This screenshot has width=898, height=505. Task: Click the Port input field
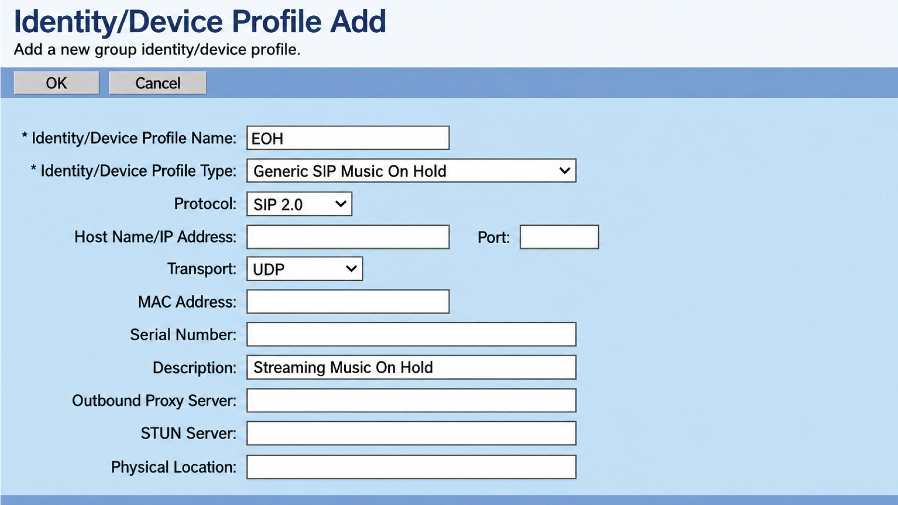coord(559,237)
